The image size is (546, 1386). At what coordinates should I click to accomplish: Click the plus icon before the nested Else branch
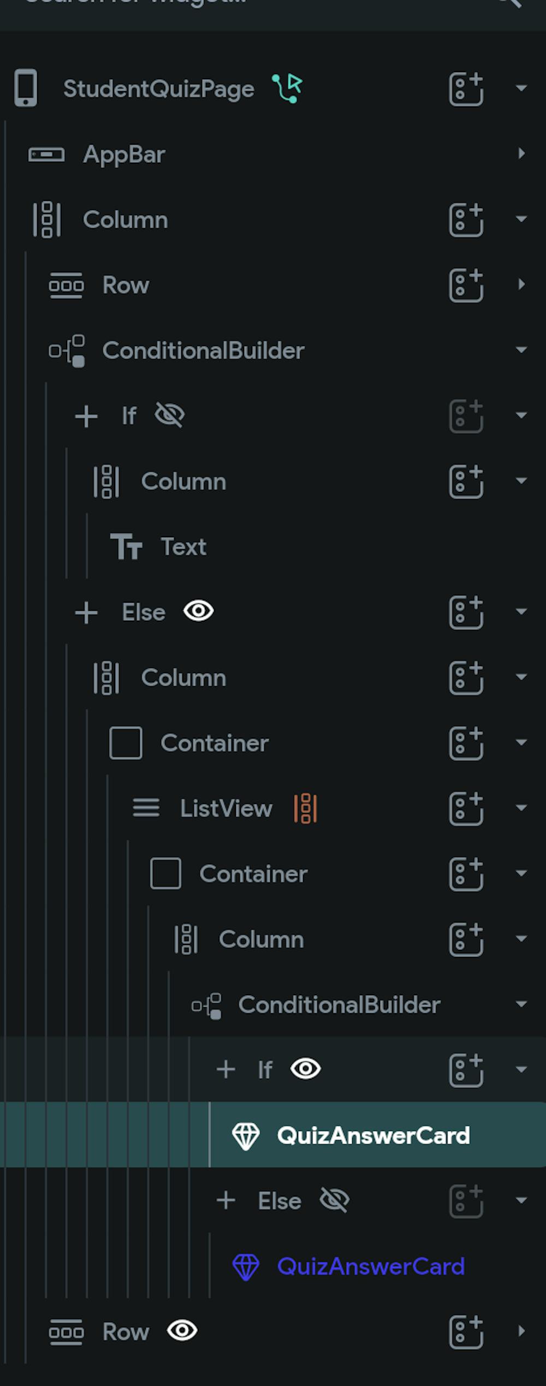pos(226,1200)
